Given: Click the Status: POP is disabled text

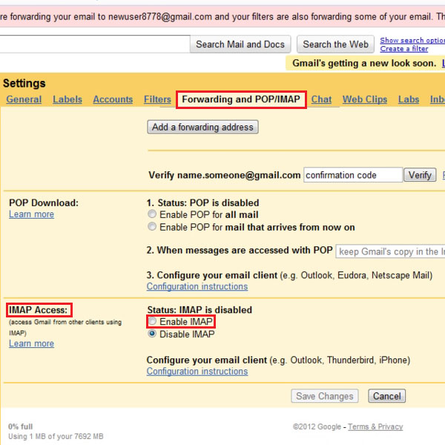Looking at the screenshot, I should coord(202,202).
